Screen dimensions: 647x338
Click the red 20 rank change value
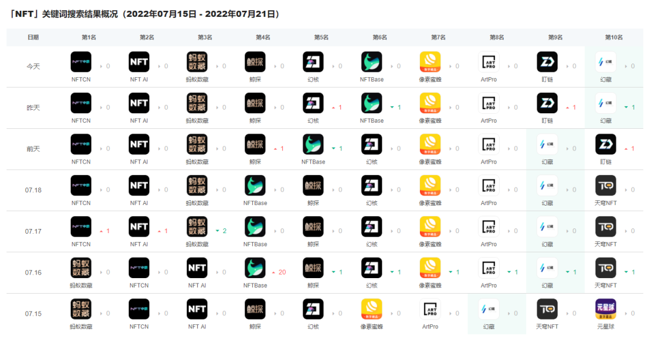pos(282,273)
